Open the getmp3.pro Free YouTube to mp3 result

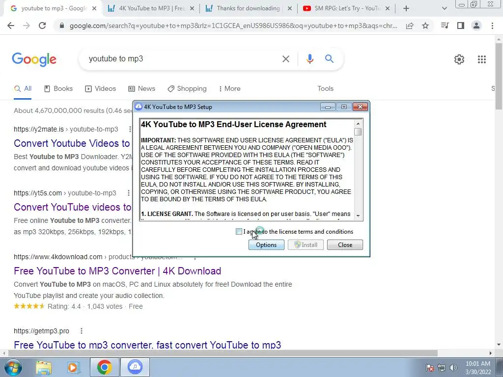(147, 345)
